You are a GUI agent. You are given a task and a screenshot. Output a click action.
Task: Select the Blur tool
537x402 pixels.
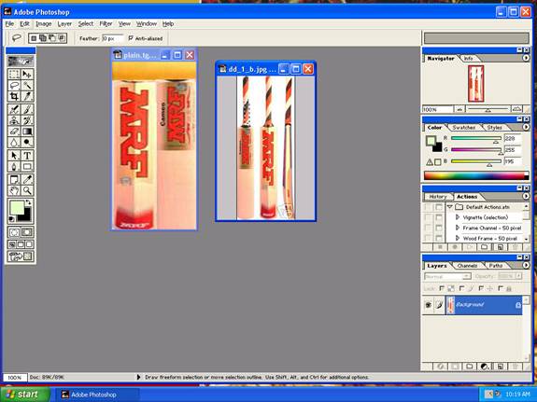pyautogui.click(x=14, y=143)
